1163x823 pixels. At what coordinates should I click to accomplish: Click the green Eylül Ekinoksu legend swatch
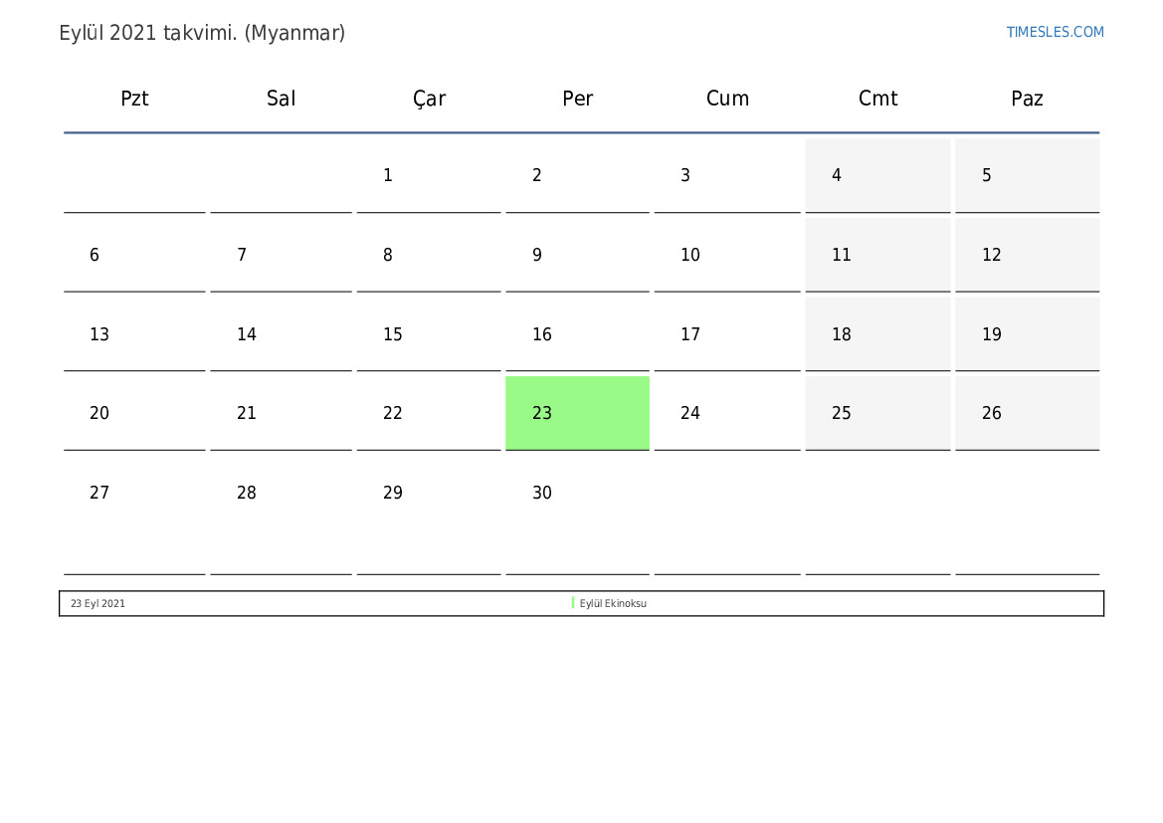click(x=573, y=603)
